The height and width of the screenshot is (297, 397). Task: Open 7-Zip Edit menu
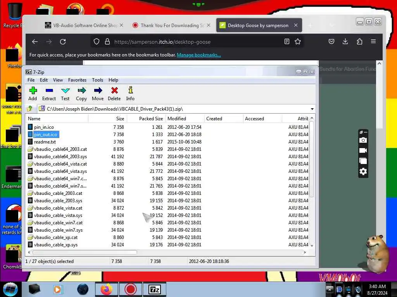(44, 80)
